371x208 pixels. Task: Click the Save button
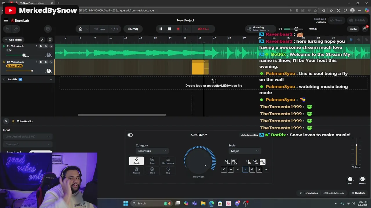tap(336, 21)
